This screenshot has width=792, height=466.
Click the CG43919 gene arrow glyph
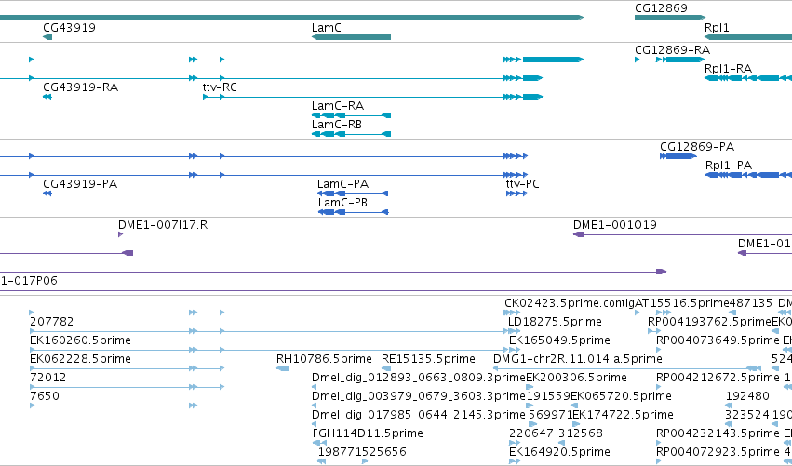[x=47, y=37]
